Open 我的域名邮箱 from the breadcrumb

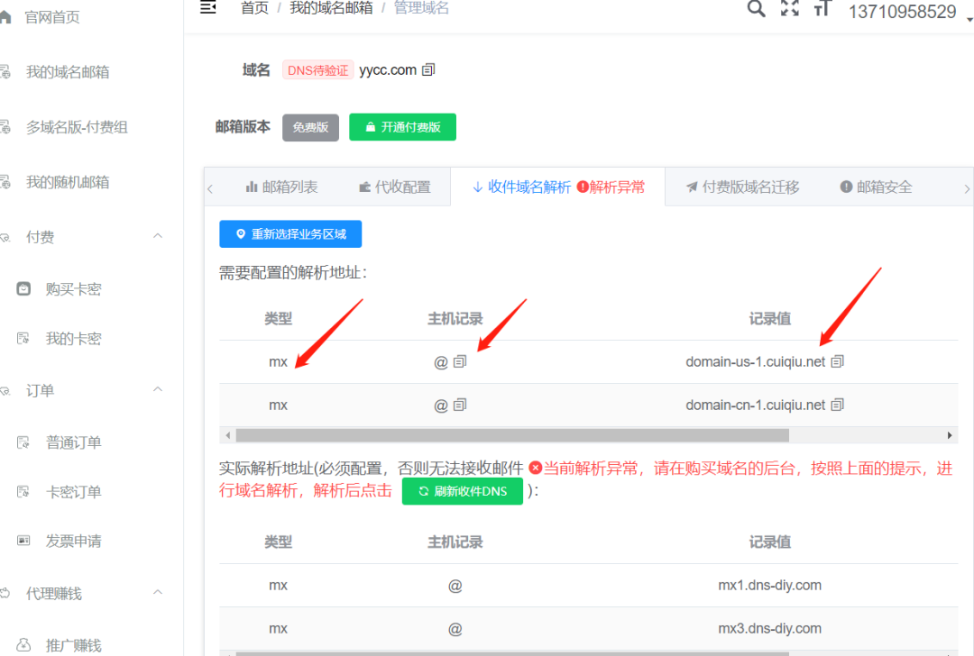[x=332, y=8]
